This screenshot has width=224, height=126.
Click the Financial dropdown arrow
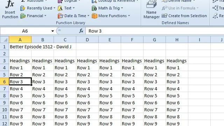click(45, 16)
